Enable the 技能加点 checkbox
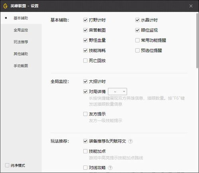The width and height of the screenshot is (199, 173). [x=85, y=151]
